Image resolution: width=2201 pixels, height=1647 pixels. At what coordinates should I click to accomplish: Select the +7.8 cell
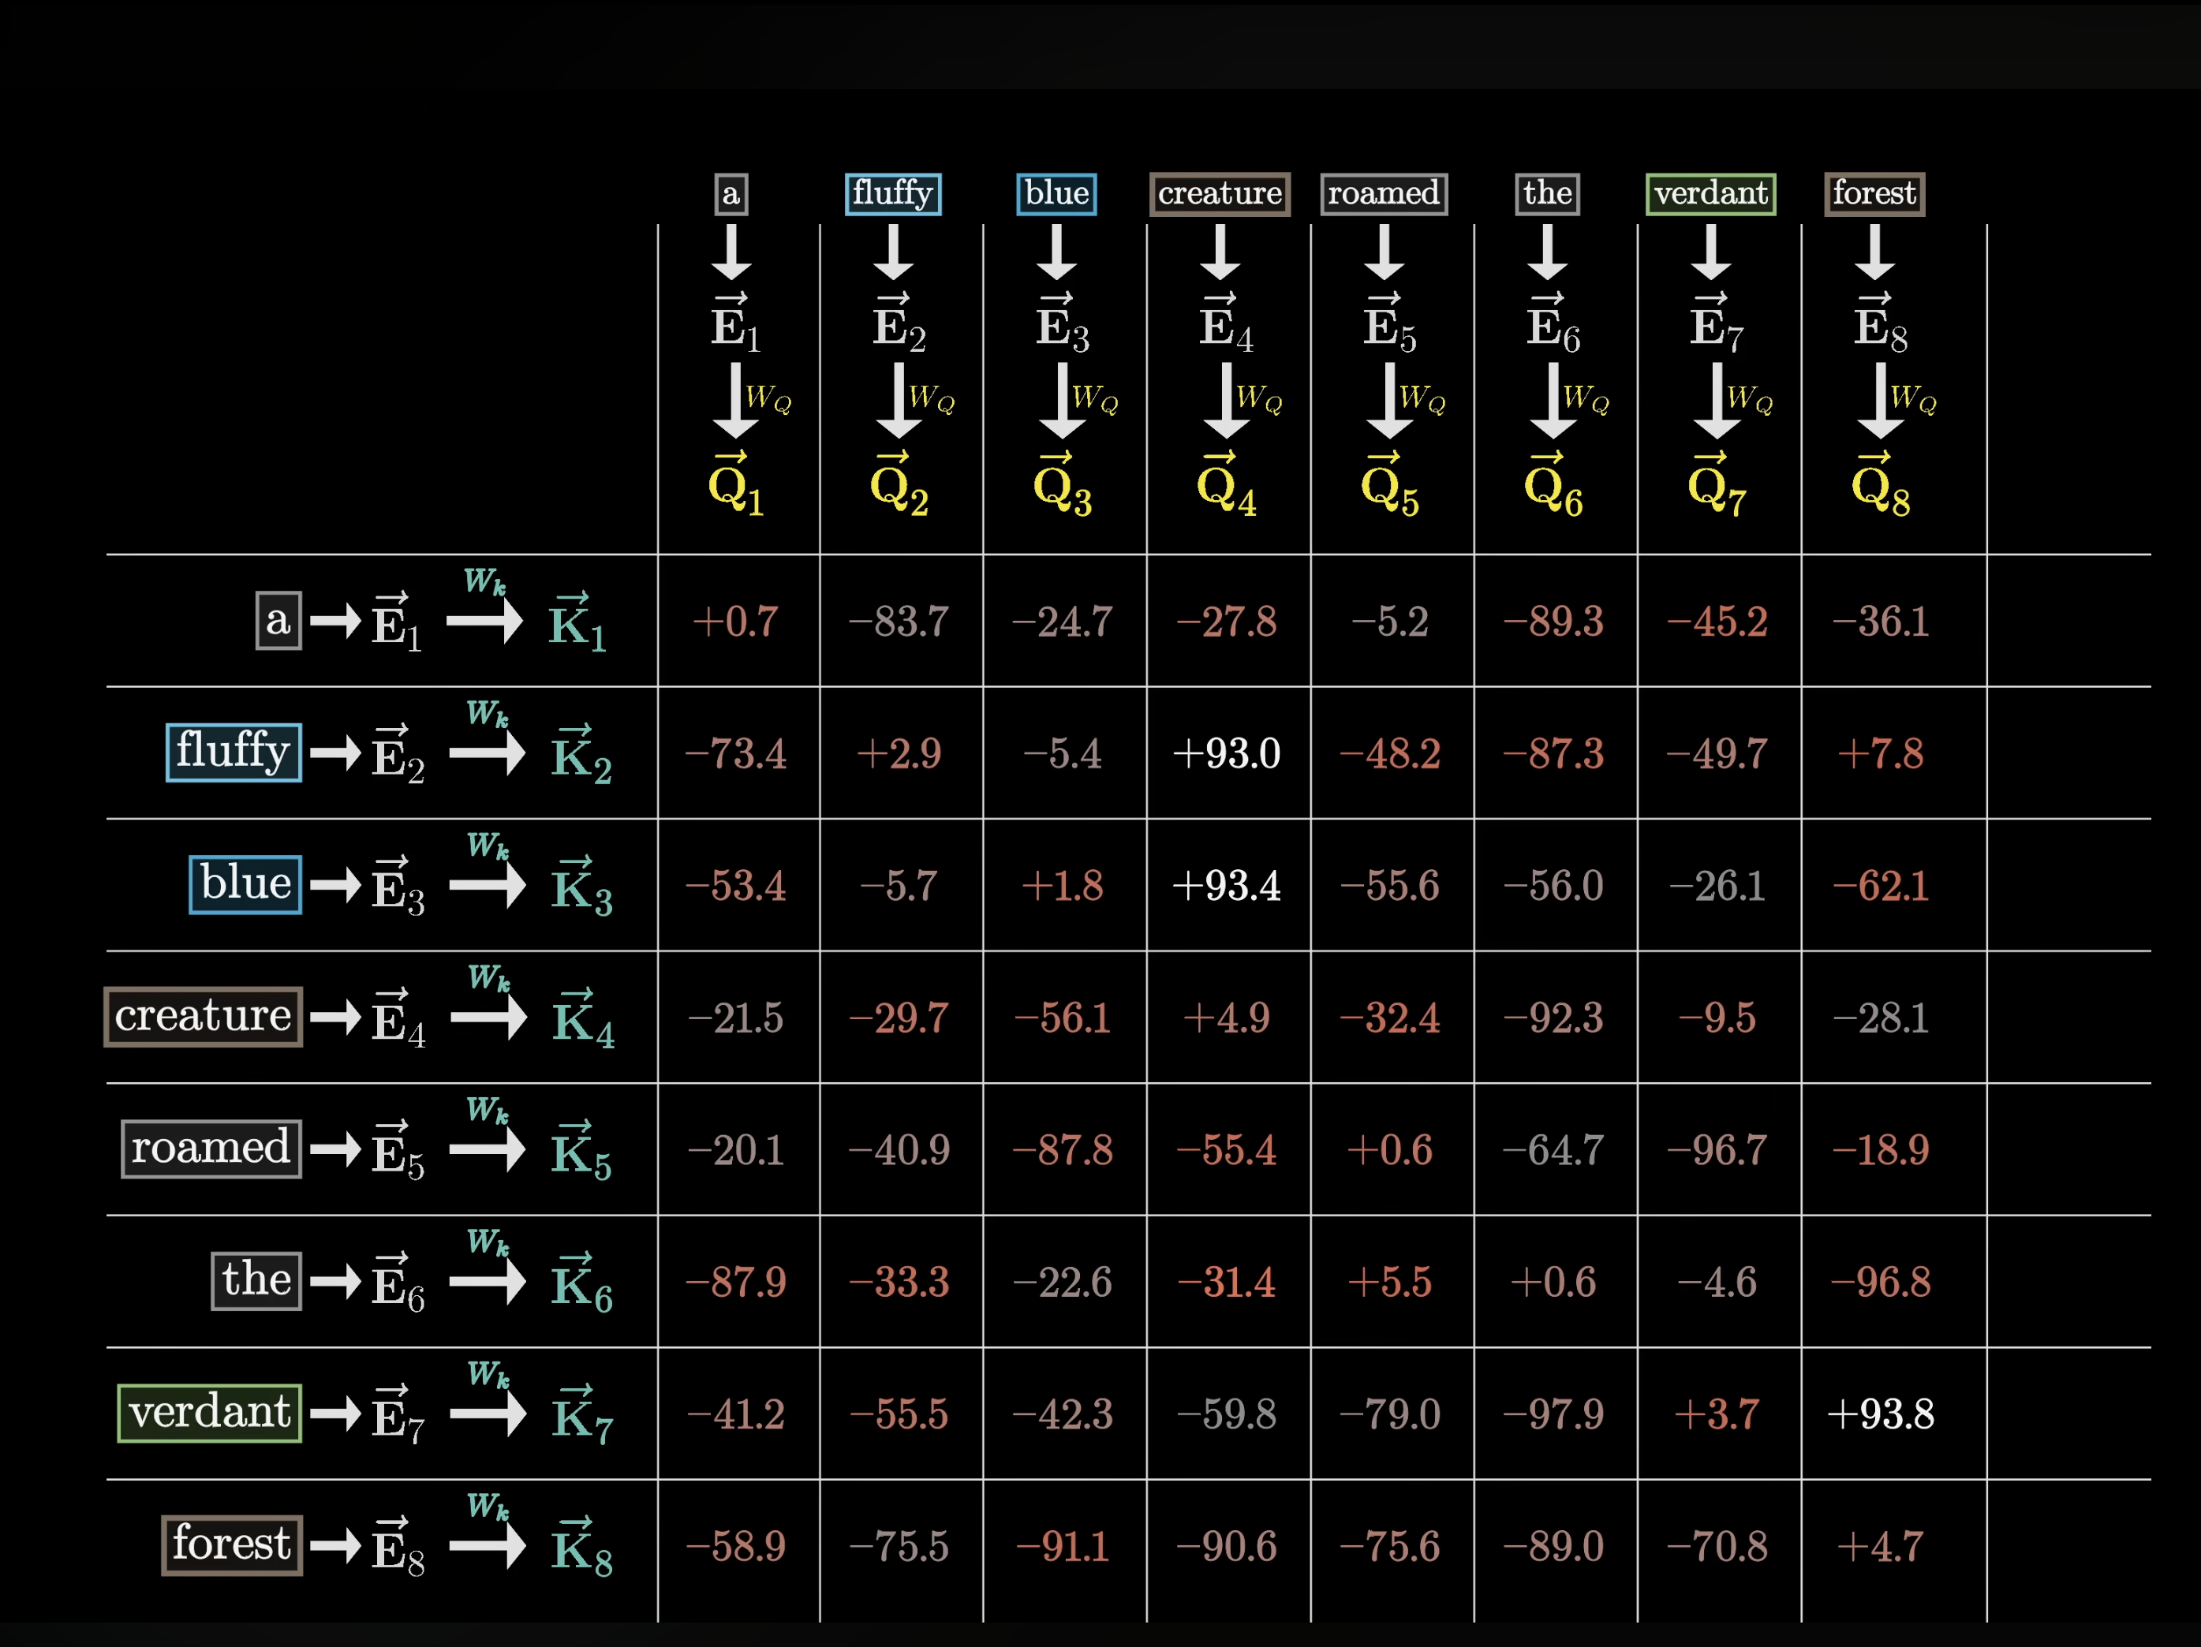[1880, 753]
